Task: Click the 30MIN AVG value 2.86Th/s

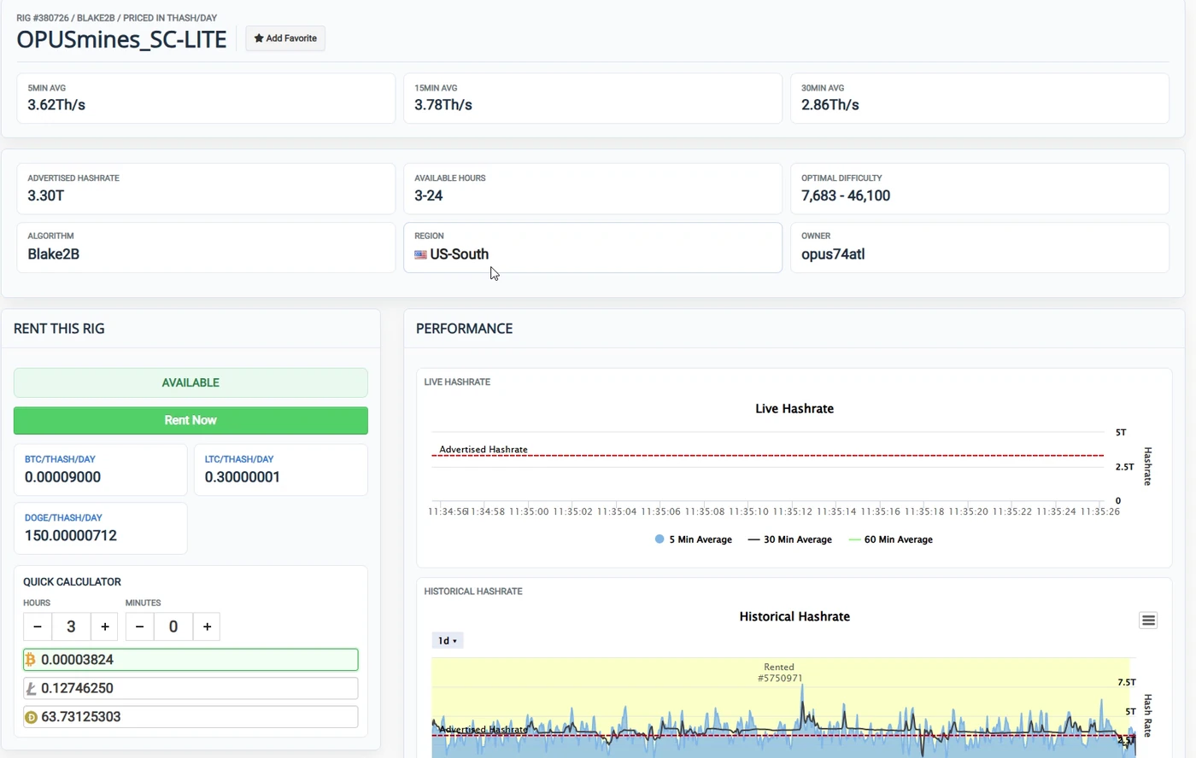Action: coord(830,105)
